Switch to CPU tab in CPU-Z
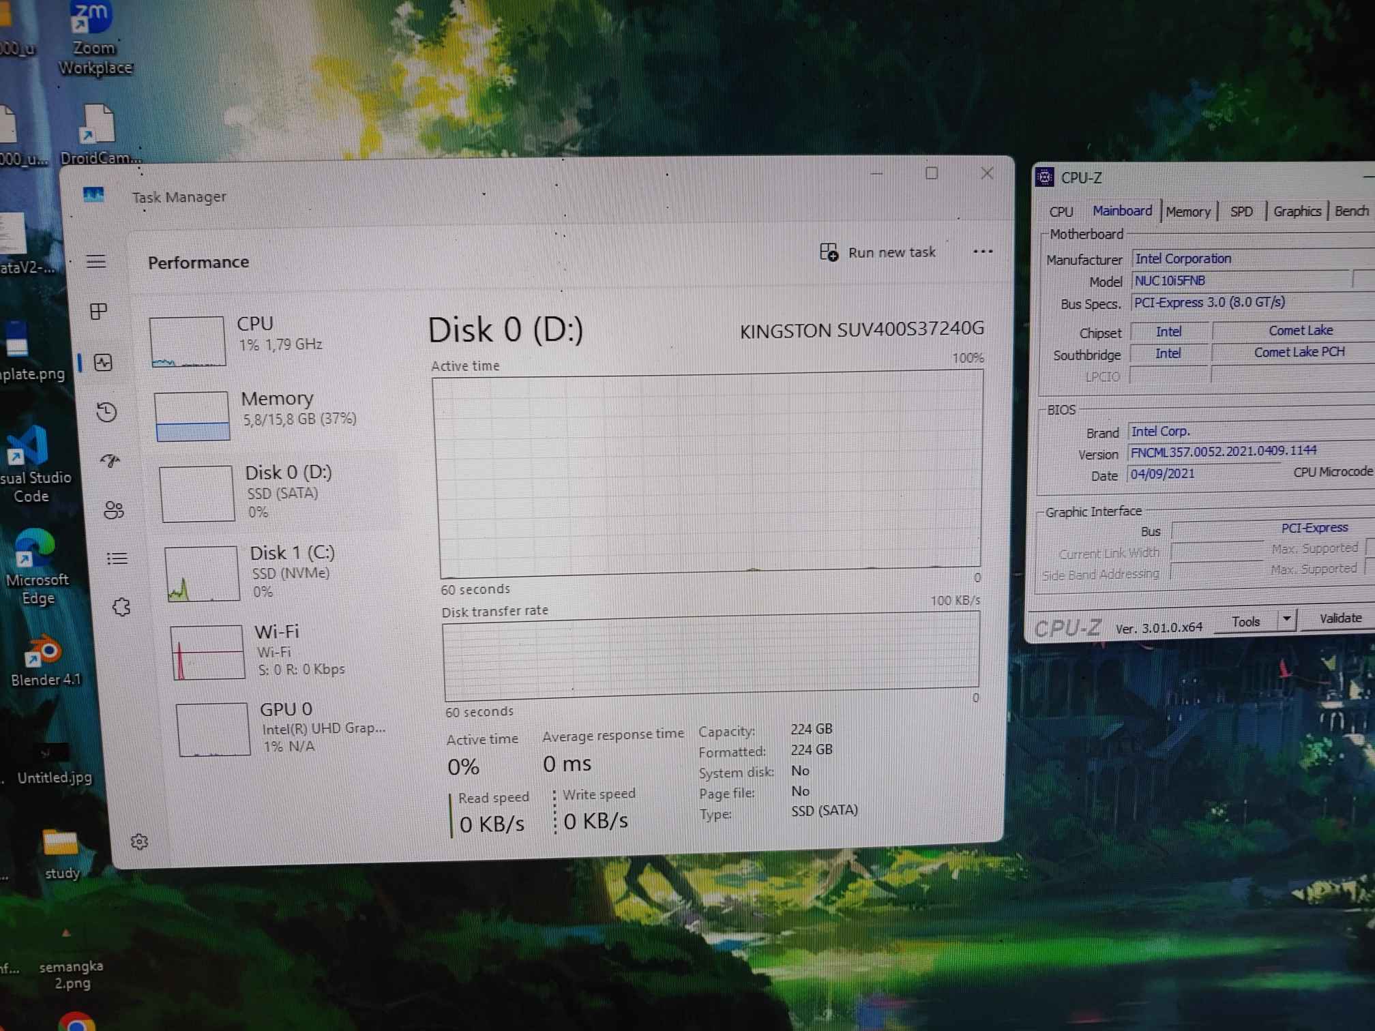The width and height of the screenshot is (1375, 1031). pos(1061,212)
